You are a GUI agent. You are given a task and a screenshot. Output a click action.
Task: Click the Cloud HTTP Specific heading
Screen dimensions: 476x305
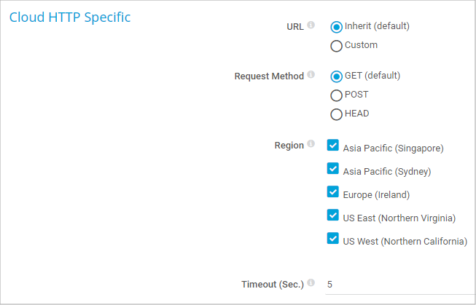tap(70, 17)
